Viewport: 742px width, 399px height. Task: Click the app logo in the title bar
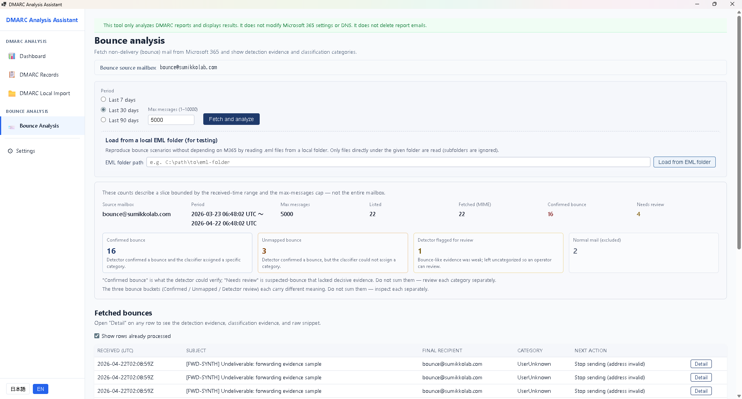click(x=4, y=4)
